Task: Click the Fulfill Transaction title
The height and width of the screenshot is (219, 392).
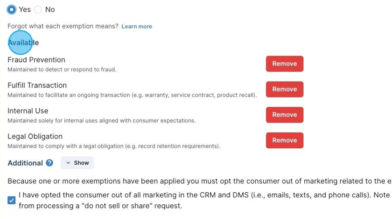Action: [x=37, y=86]
